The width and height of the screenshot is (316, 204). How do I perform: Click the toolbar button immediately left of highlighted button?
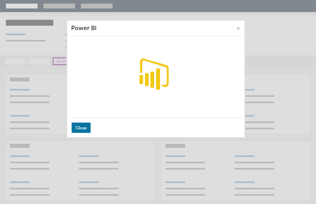pos(39,61)
